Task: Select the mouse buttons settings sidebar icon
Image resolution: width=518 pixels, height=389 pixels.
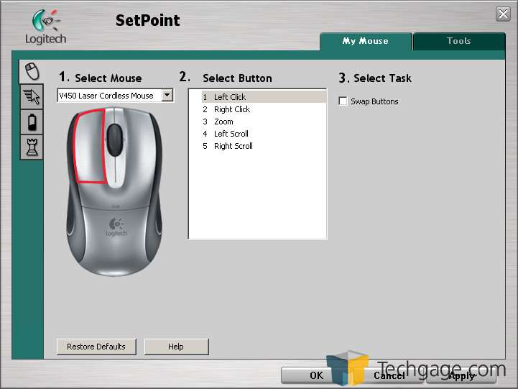Action: coord(31,70)
